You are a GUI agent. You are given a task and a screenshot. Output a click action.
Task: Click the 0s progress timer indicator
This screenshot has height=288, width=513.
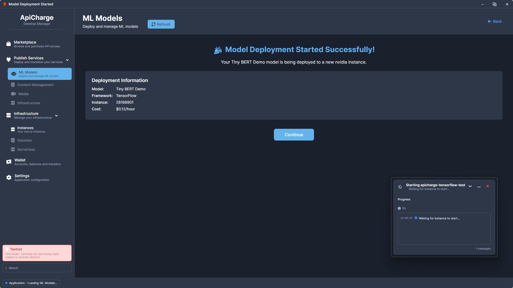402,208
